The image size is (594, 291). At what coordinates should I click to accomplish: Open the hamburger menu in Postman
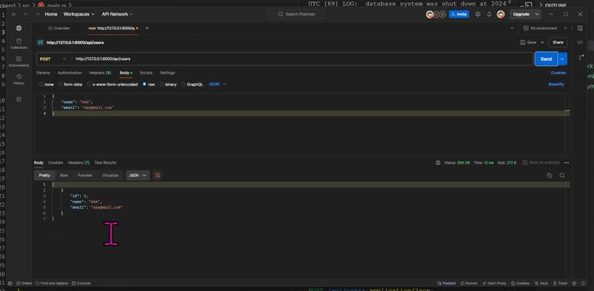tap(13, 14)
